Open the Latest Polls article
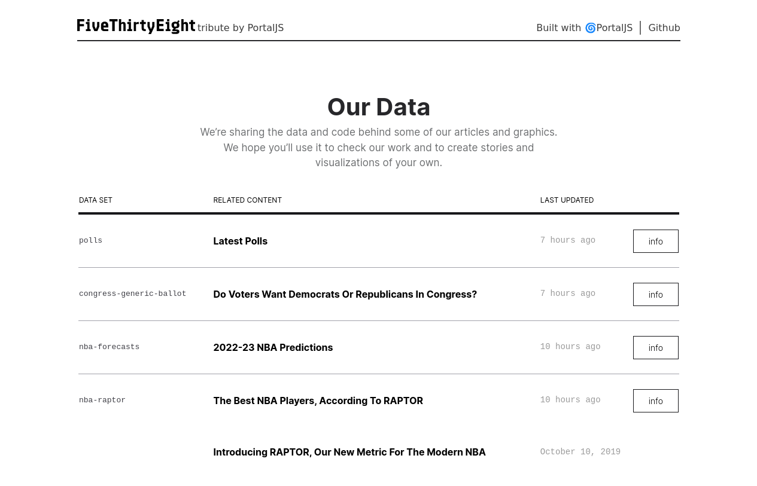 pyautogui.click(x=240, y=242)
